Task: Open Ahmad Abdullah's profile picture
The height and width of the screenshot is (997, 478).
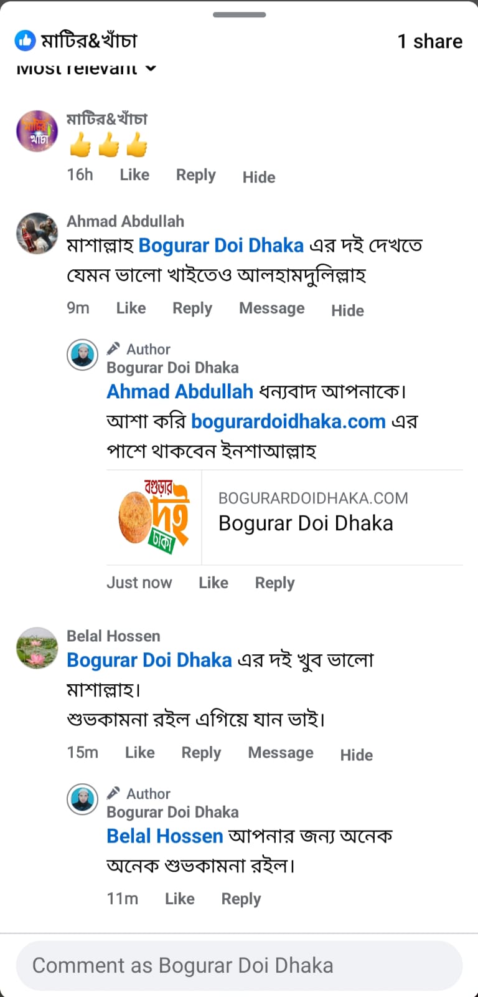Action: [37, 234]
